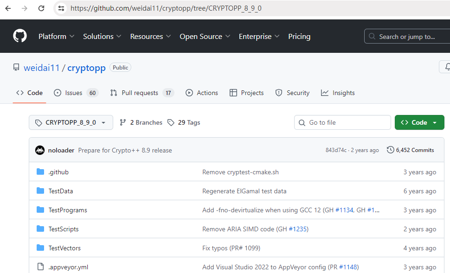Image resolution: width=450 pixels, height=273 pixels.
Task: Open the TestVectors folder name
Action: click(x=64, y=248)
